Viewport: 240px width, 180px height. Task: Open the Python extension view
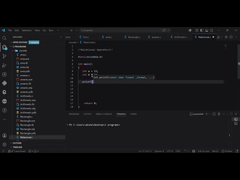4,83
